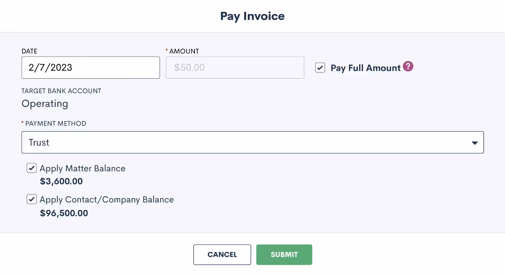
Task: Toggle the Apply Matter Balance checkbox
Action: 32,168
